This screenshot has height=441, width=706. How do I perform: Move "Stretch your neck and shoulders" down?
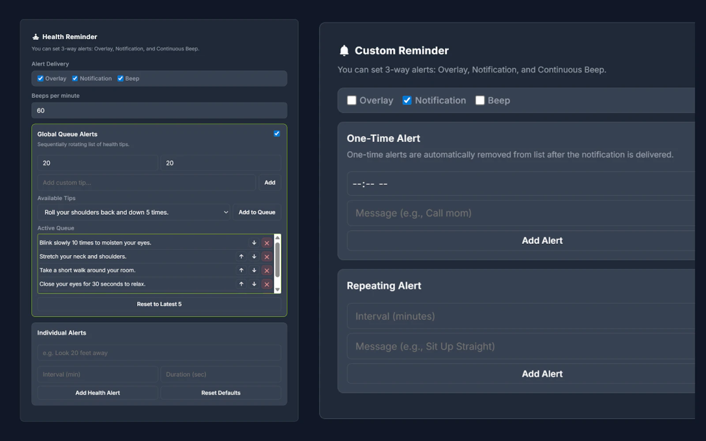(254, 256)
